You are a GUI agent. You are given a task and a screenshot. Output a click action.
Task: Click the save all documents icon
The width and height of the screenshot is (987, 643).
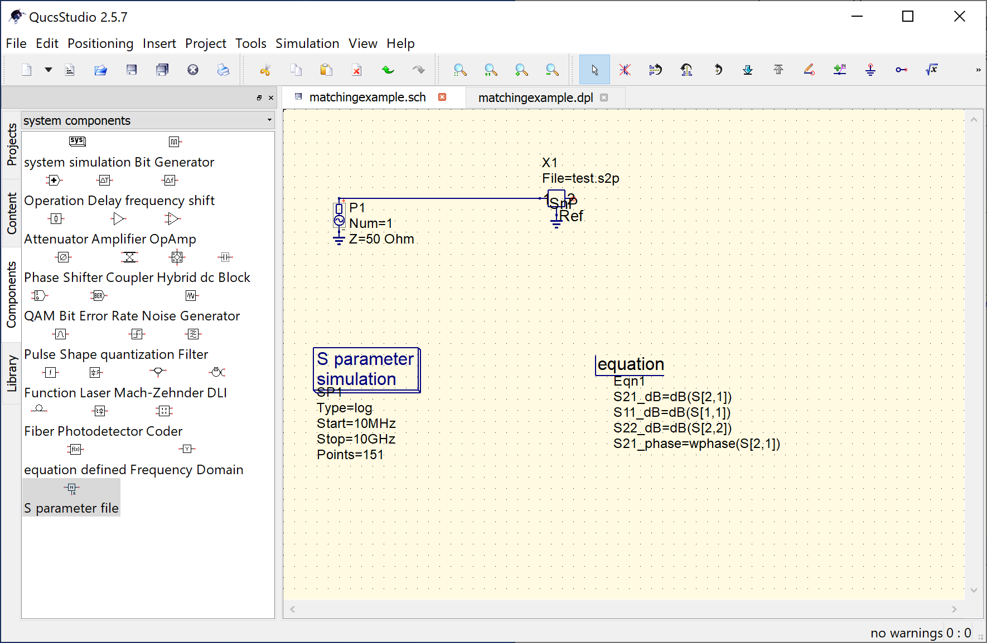[162, 70]
